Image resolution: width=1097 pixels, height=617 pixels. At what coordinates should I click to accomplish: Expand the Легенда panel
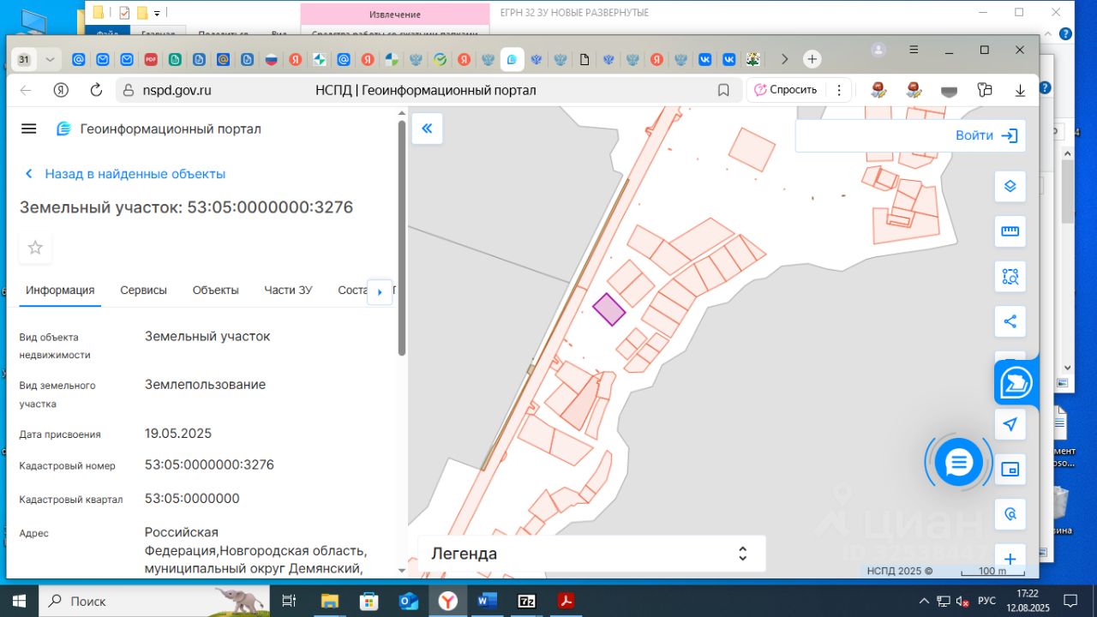(x=742, y=554)
